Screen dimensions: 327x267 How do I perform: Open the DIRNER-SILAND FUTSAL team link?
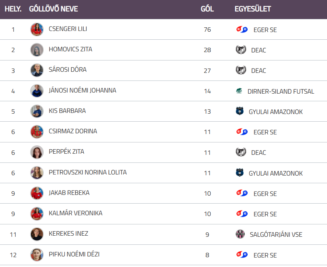pos(280,91)
